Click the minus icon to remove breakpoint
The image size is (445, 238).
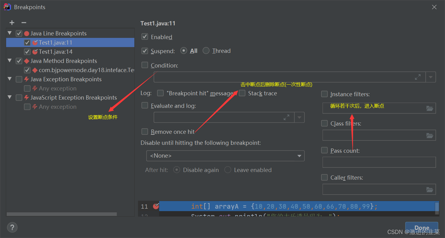pos(24,23)
